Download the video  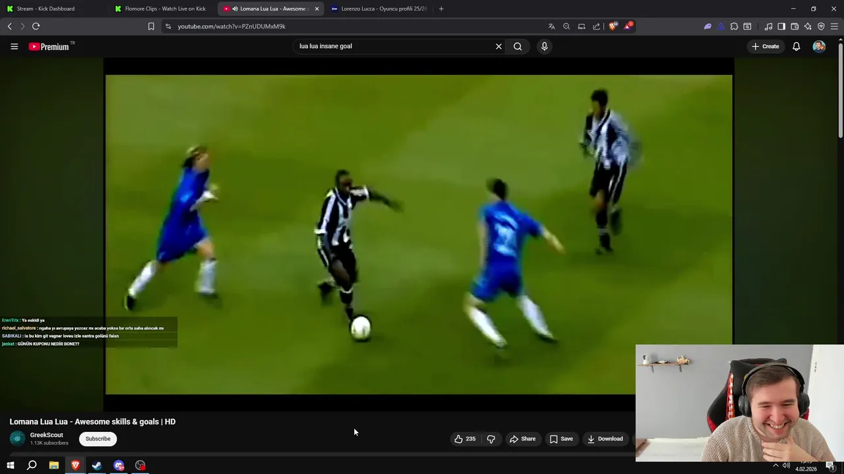pos(605,438)
